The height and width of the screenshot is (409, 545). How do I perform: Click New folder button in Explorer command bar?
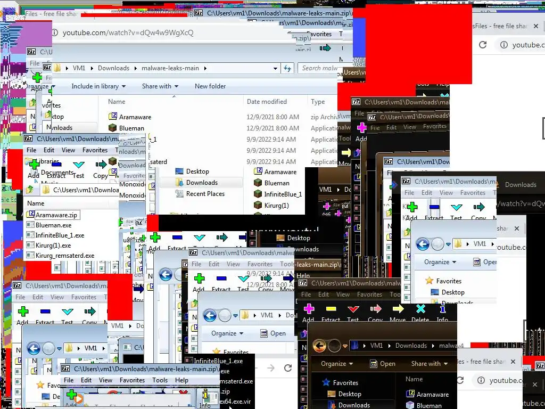click(210, 86)
